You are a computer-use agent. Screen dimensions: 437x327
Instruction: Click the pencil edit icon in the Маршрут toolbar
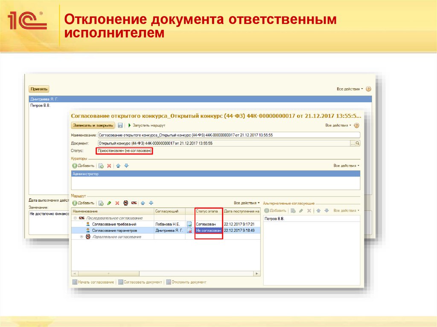pos(109,203)
